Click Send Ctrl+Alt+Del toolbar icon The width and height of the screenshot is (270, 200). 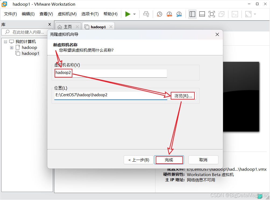click(x=146, y=14)
